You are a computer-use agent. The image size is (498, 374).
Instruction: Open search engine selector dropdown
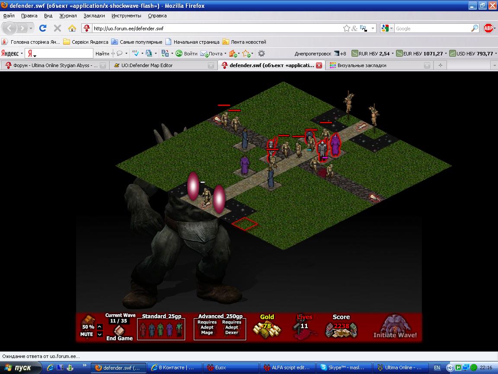tap(387, 28)
